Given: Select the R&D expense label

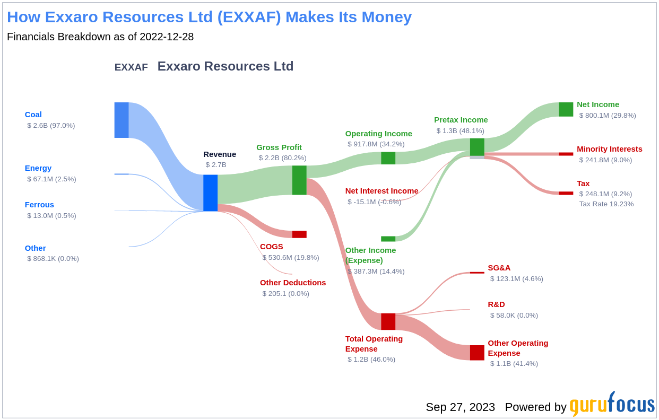Looking at the screenshot, I should point(496,304).
